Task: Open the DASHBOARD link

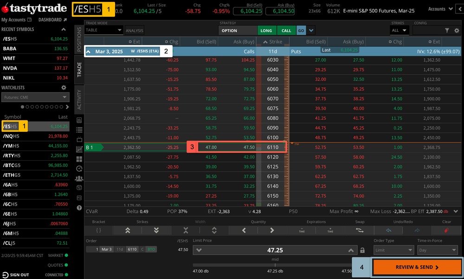Action: click(x=53, y=19)
